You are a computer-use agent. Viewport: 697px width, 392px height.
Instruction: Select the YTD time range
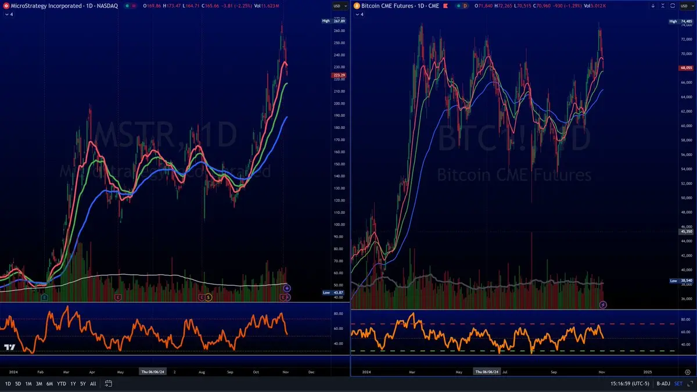coord(61,384)
